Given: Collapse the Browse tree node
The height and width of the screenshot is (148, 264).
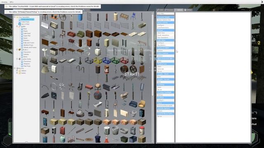Looking at the screenshot, I should click(x=15, y=68).
